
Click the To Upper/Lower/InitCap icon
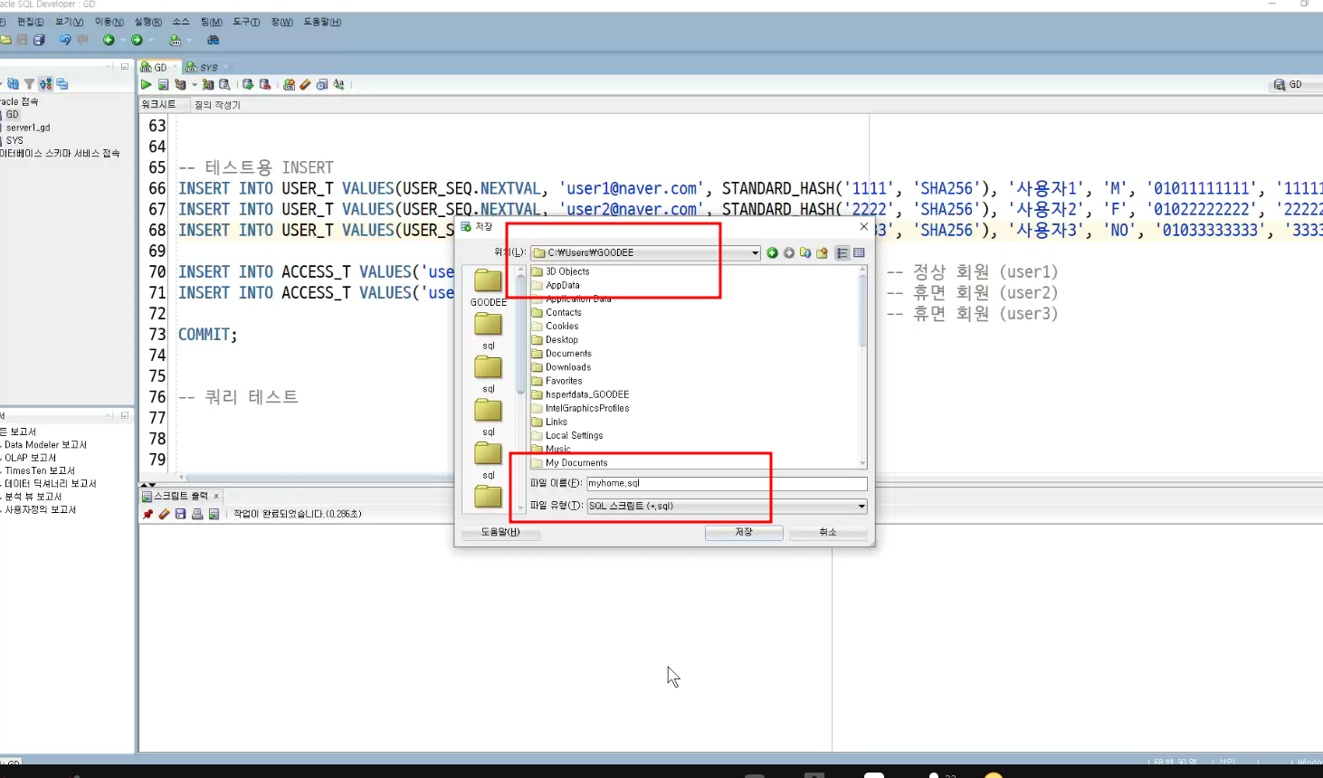click(x=338, y=84)
